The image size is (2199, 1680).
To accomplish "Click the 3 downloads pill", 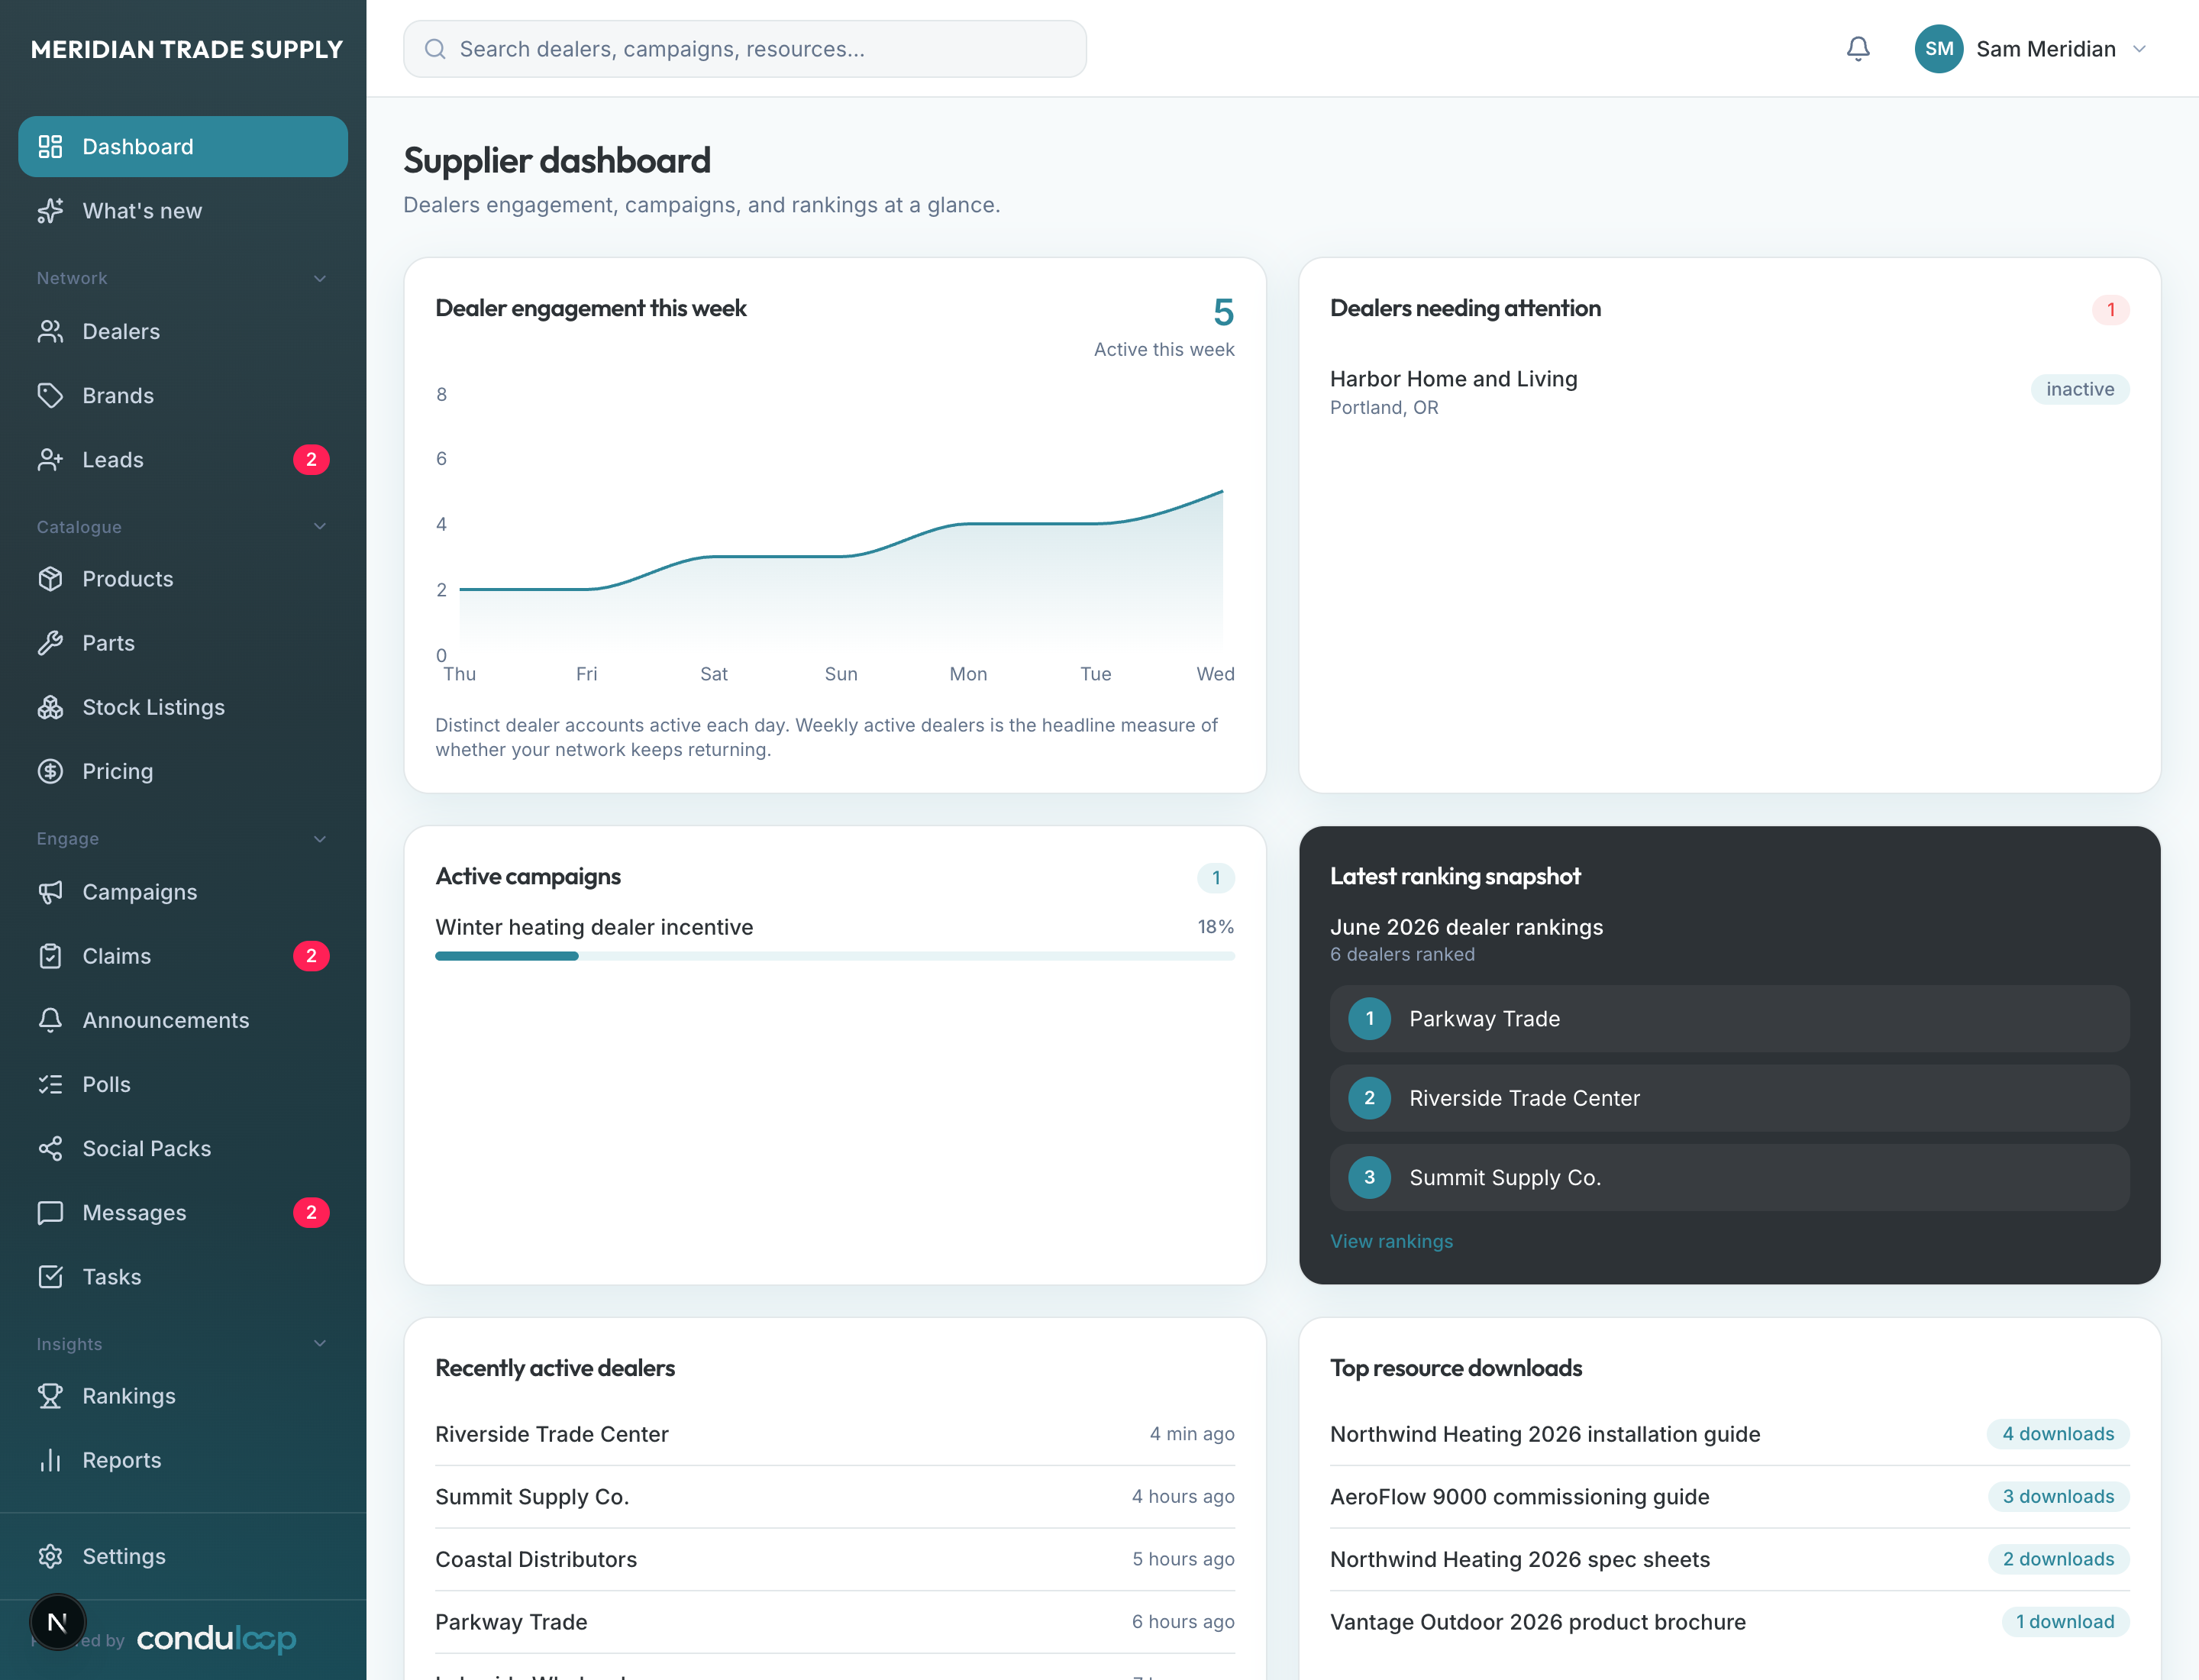I will (2058, 1497).
